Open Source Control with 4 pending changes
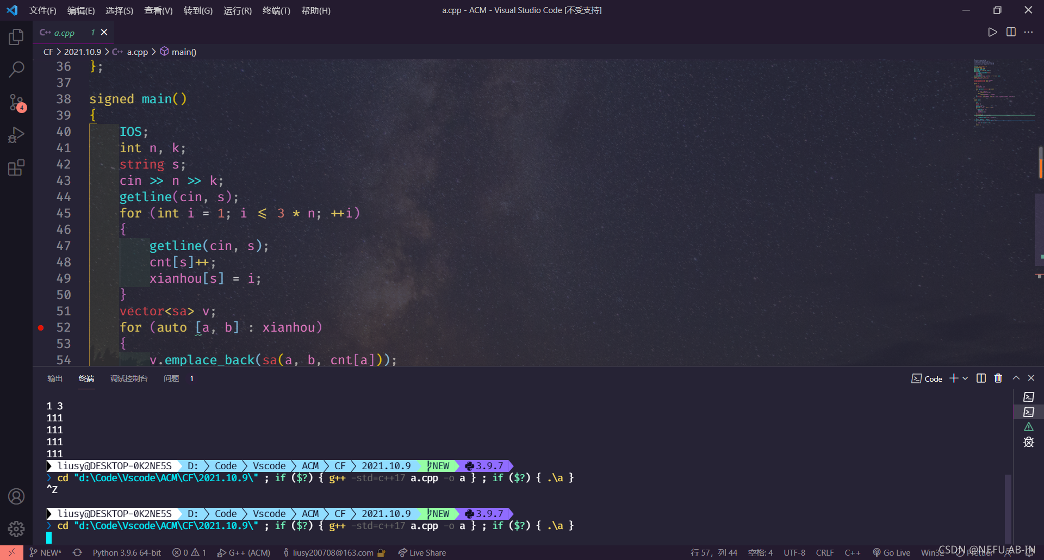This screenshot has height=560, width=1044. [x=16, y=102]
